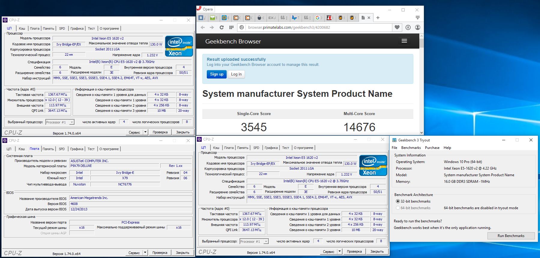Open Кэш tab in mainboard CPU-Z window
The height and width of the screenshot is (258, 540).
[x=22, y=149]
